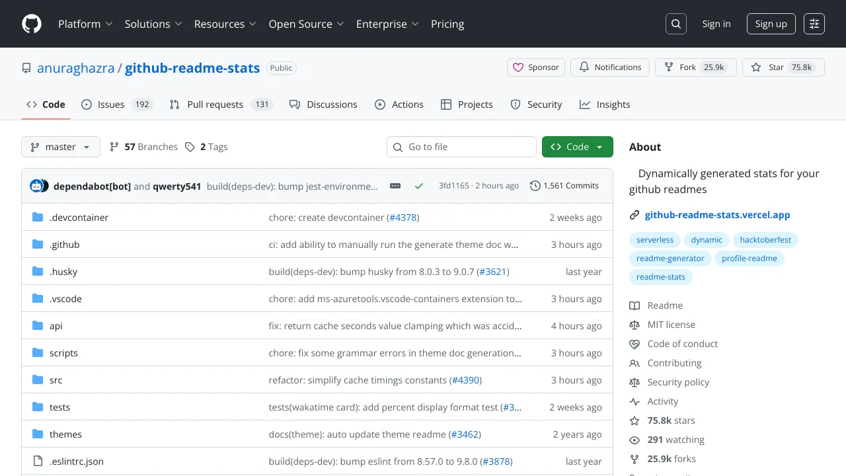Click the search magnifier icon in header
This screenshot has height=476, width=846.
(676, 24)
